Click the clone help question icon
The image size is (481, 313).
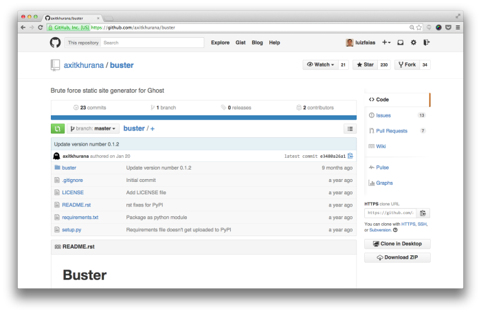(x=395, y=230)
